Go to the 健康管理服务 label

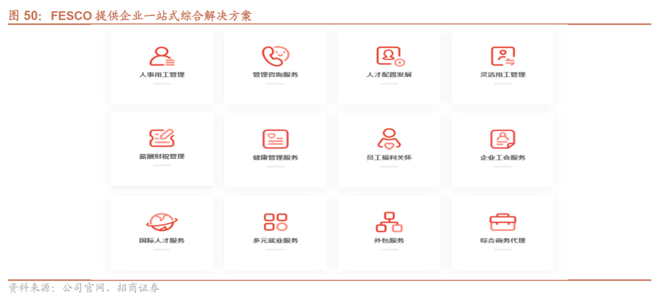[276, 157]
